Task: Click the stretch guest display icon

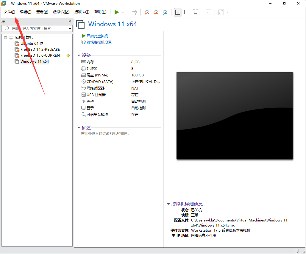Action: [x=221, y=12]
